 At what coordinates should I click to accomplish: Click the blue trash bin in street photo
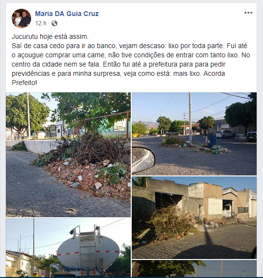coord(212,139)
